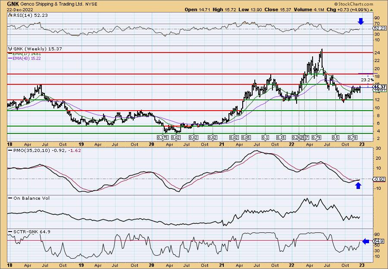The height and width of the screenshot is (269, 388).
Task: Click the -0.92 value tag on PMO axis
Action: tap(379, 179)
